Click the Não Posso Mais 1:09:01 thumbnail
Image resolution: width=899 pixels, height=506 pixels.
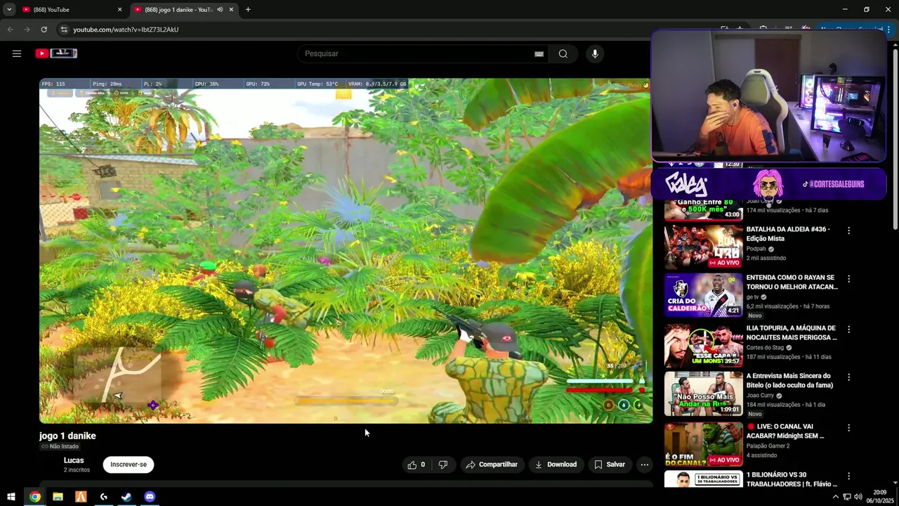click(704, 394)
